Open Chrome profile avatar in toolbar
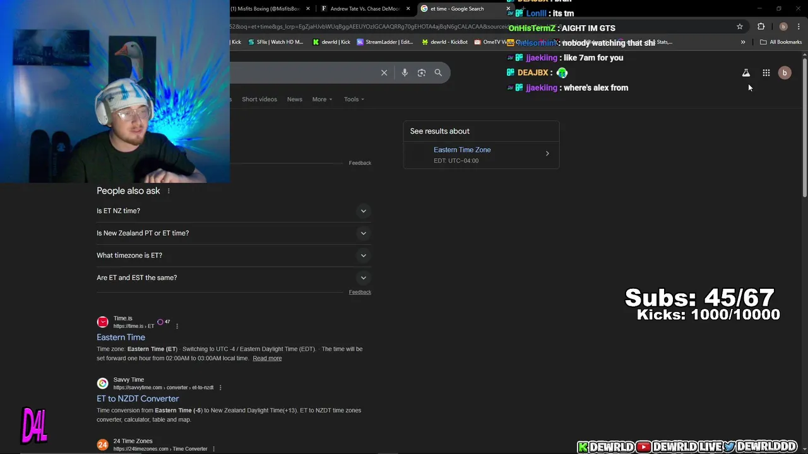 click(783, 26)
